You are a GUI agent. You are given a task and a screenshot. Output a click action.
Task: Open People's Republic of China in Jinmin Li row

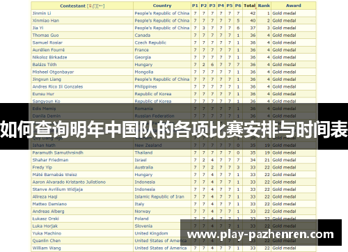click(x=162, y=13)
